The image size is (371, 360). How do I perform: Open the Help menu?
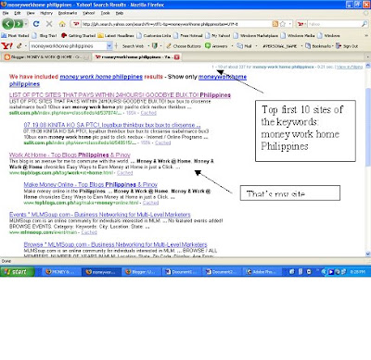point(120,13)
